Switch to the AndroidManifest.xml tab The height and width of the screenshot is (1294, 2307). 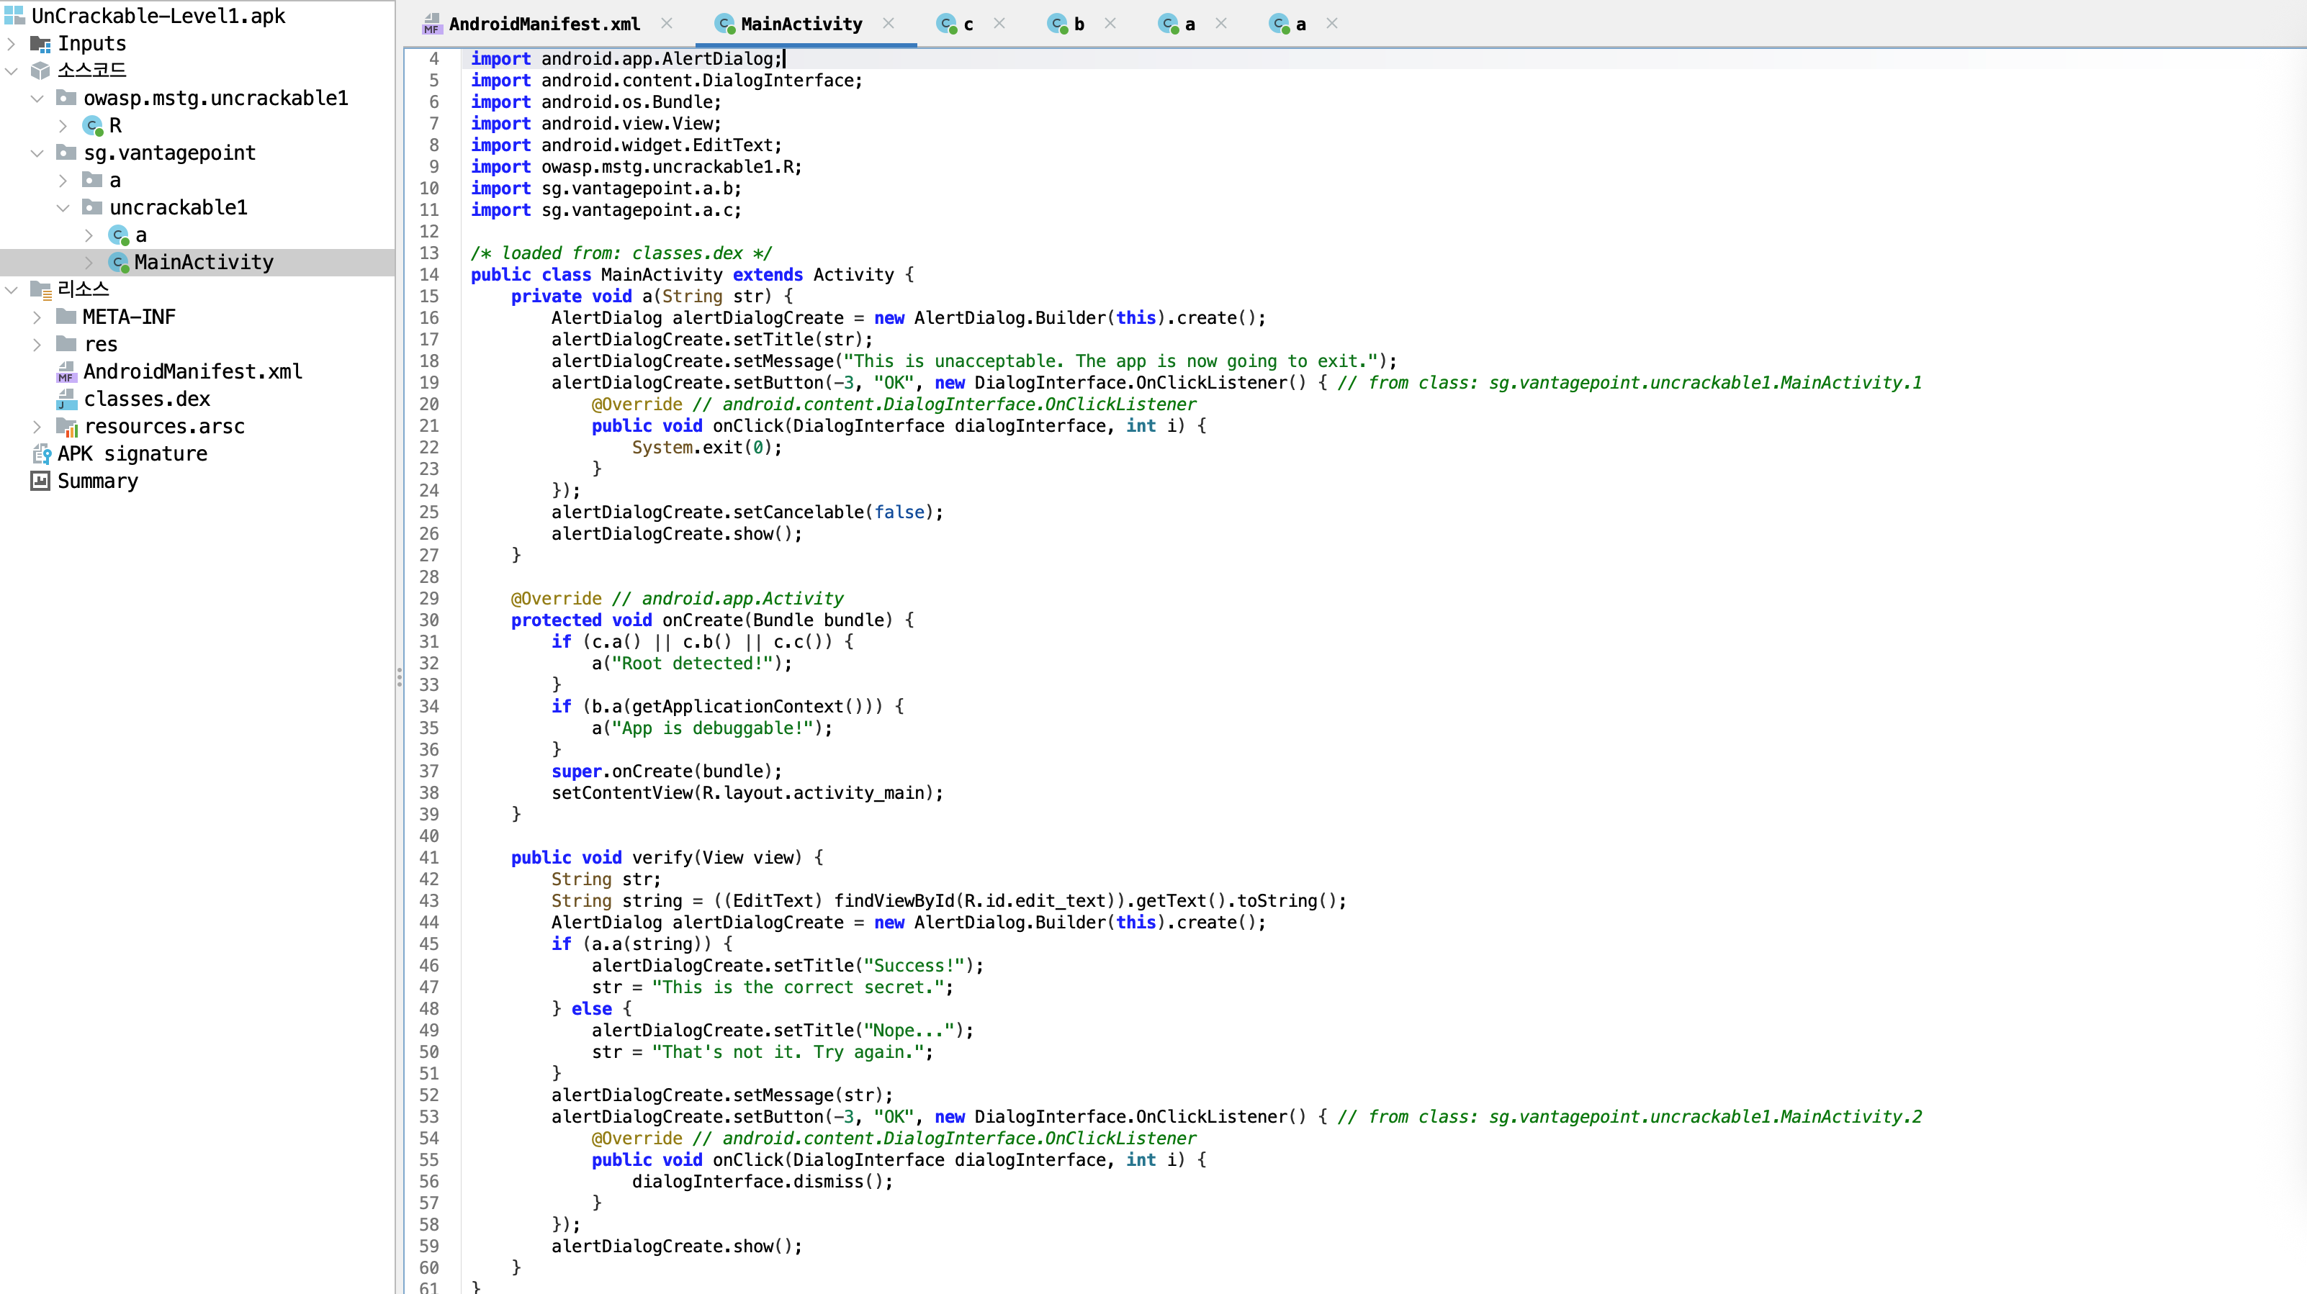[x=544, y=24]
